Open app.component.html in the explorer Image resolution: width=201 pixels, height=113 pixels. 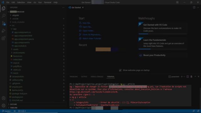coord(23,36)
